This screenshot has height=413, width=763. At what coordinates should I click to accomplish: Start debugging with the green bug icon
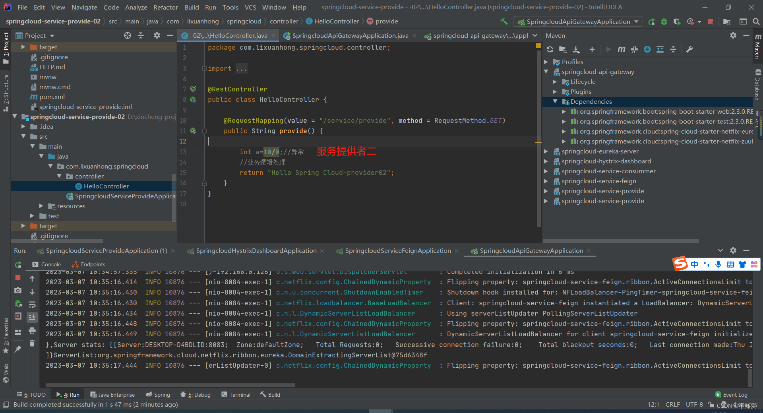(x=664, y=22)
